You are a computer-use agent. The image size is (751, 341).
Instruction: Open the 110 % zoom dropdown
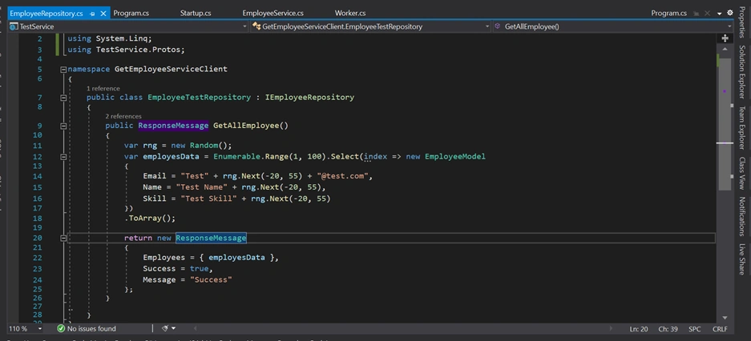coord(40,328)
